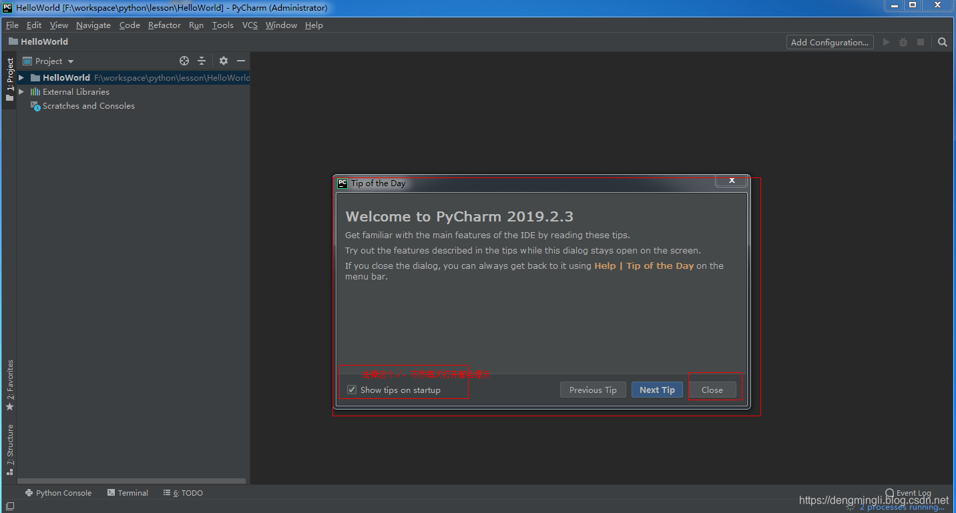Viewport: 956px width, 513px height.
Task: Open the Navigate menu
Action: (93, 25)
